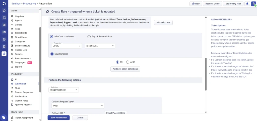Choose the OR radio option
This screenshot has height=121, width=257.
coord(117,62)
